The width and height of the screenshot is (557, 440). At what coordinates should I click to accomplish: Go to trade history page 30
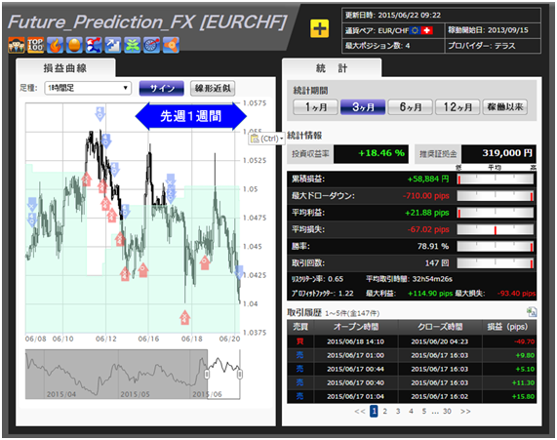click(x=447, y=411)
